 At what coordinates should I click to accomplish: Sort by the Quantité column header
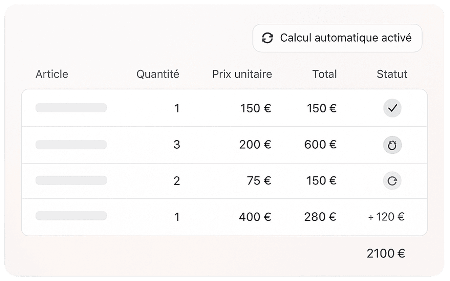158,74
